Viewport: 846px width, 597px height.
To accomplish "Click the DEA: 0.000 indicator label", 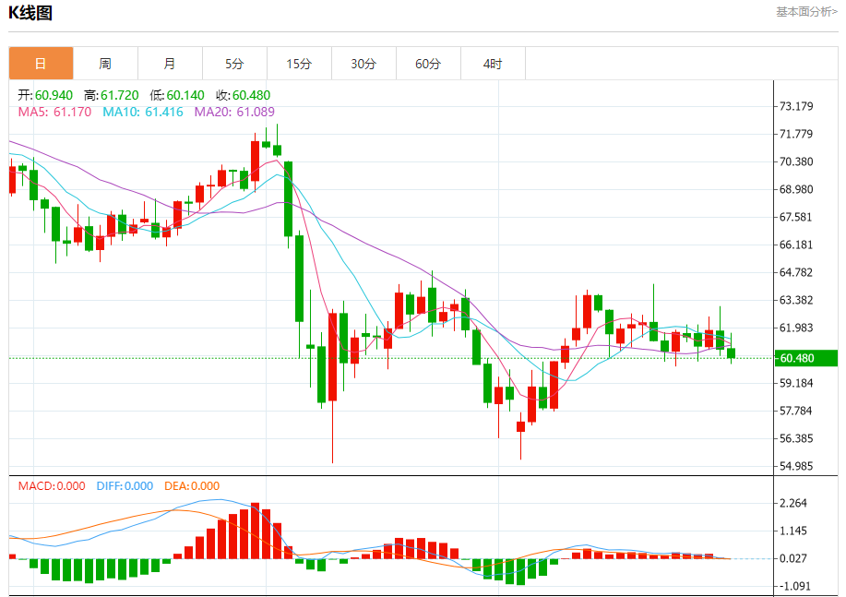I will (192, 486).
